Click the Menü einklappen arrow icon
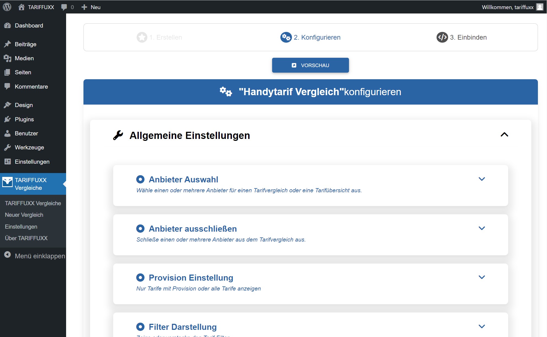Viewport: 547px width, 337px height. (7, 255)
